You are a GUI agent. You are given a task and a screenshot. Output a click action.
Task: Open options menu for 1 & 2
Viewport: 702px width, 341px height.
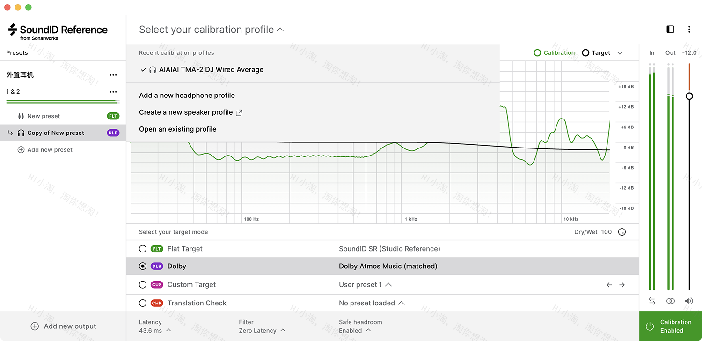113,92
